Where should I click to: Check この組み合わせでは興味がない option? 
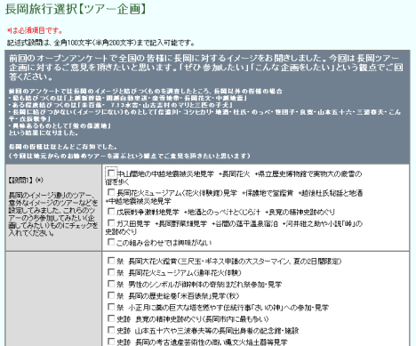(111, 242)
